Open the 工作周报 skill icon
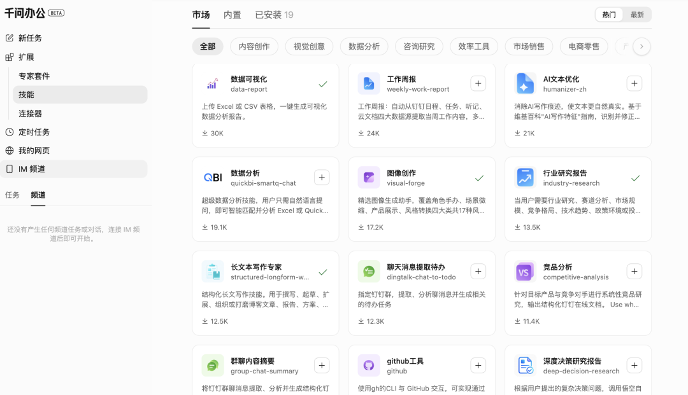The width and height of the screenshot is (688, 395). [369, 83]
